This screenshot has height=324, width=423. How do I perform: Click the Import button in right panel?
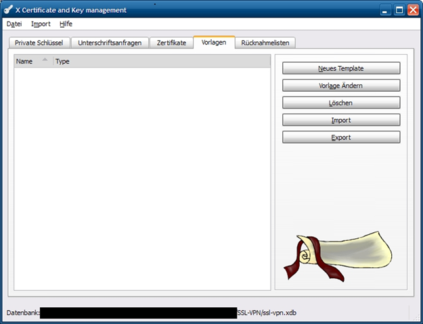(x=341, y=120)
